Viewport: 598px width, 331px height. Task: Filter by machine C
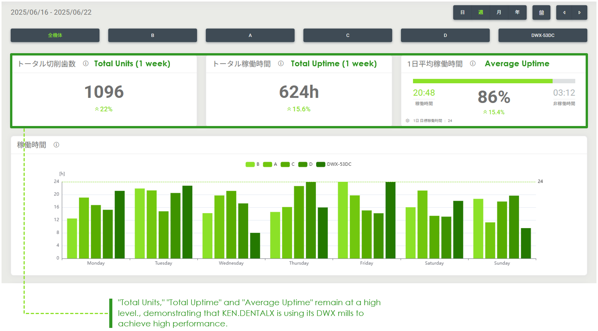click(x=347, y=35)
